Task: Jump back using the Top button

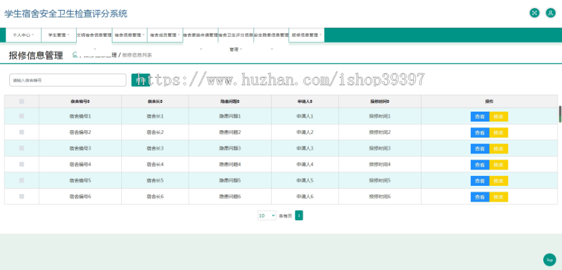Action: click(x=550, y=259)
